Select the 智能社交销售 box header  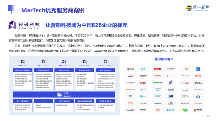(64, 70)
